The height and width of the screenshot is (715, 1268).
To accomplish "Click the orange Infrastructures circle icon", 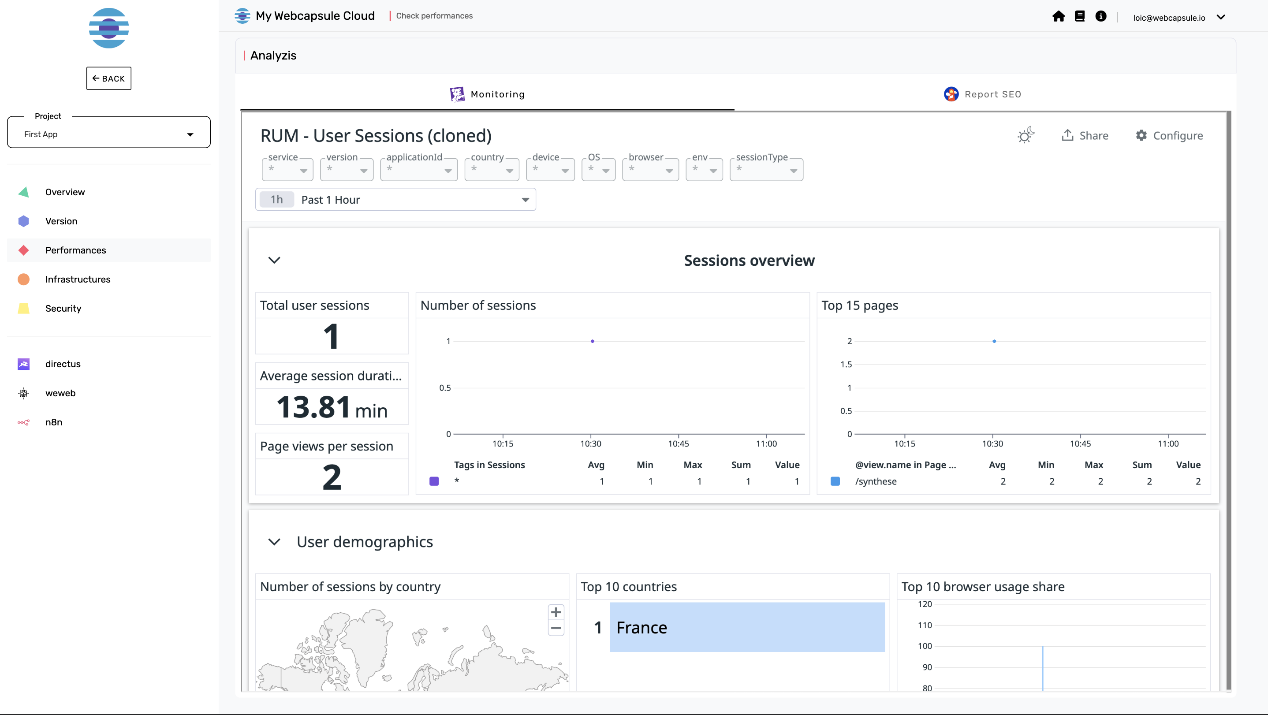I will [24, 279].
